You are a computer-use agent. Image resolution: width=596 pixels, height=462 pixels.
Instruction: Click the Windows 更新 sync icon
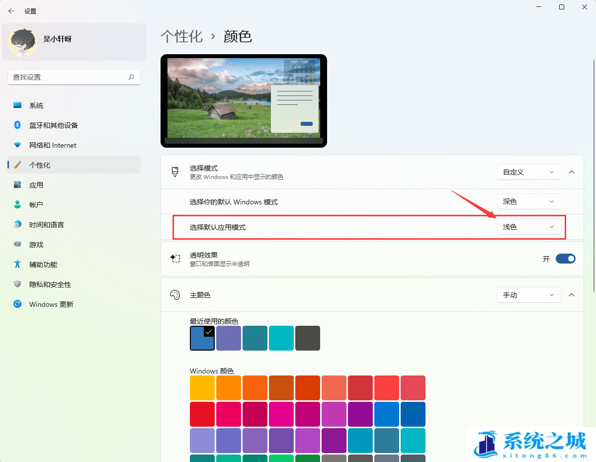coord(17,304)
